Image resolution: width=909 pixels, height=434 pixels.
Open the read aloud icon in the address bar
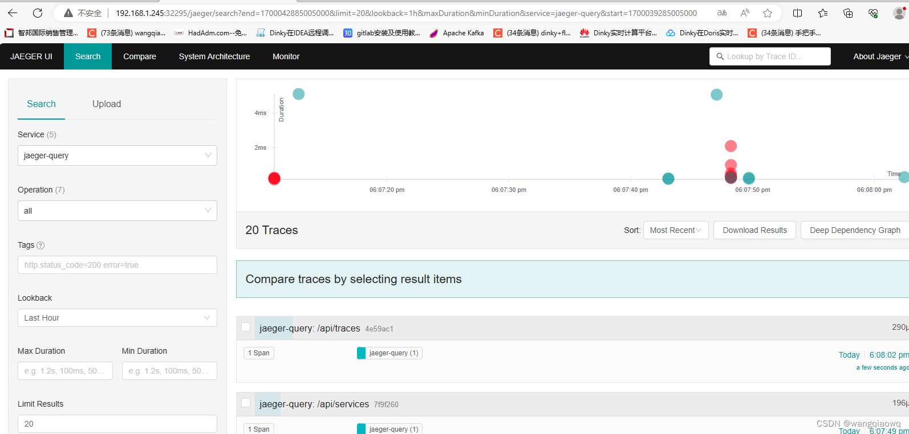tap(745, 13)
